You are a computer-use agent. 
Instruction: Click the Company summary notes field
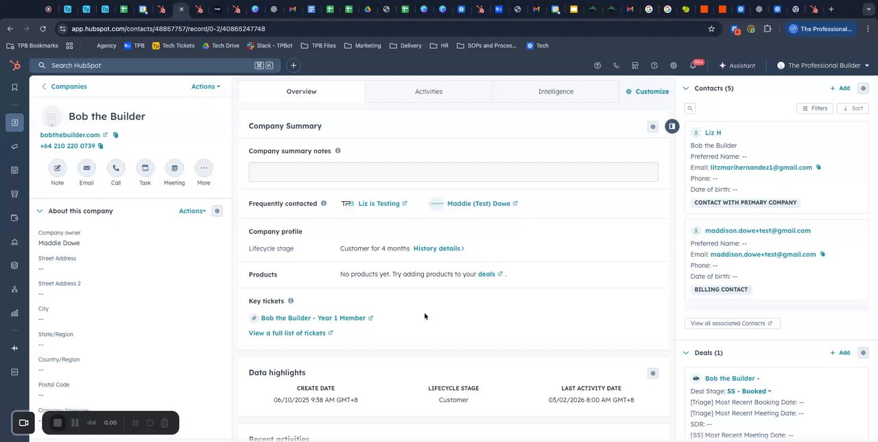tap(453, 172)
